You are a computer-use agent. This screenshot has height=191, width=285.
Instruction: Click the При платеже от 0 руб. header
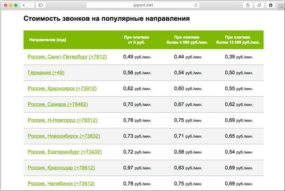137,40
